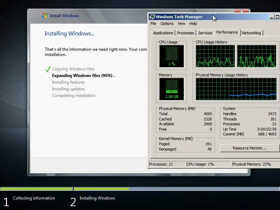Minimize the Task Manager window

(x=272, y=17)
